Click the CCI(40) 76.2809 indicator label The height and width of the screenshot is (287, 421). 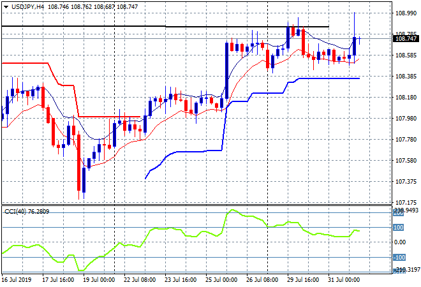click(27, 212)
